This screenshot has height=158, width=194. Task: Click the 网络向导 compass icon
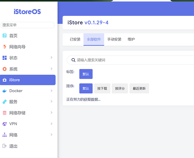[4, 47]
